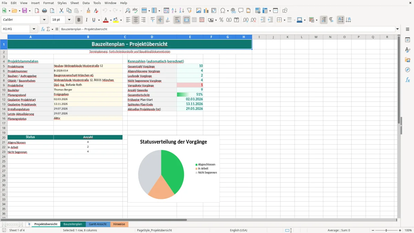This screenshot has height=233, width=414.
Task: Expand the formula bar
Action: click(398, 29)
